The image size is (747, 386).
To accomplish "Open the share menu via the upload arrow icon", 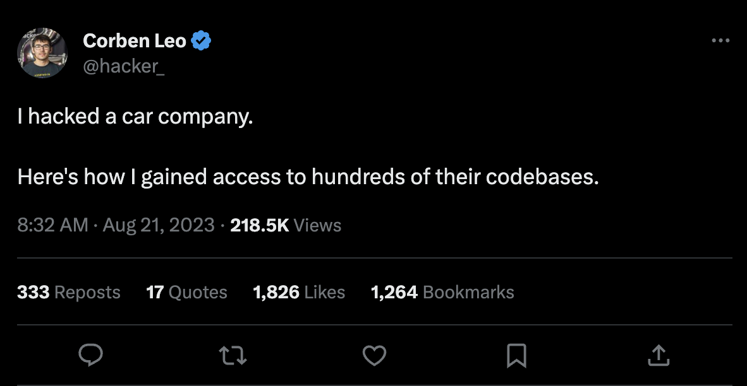I will point(658,355).
